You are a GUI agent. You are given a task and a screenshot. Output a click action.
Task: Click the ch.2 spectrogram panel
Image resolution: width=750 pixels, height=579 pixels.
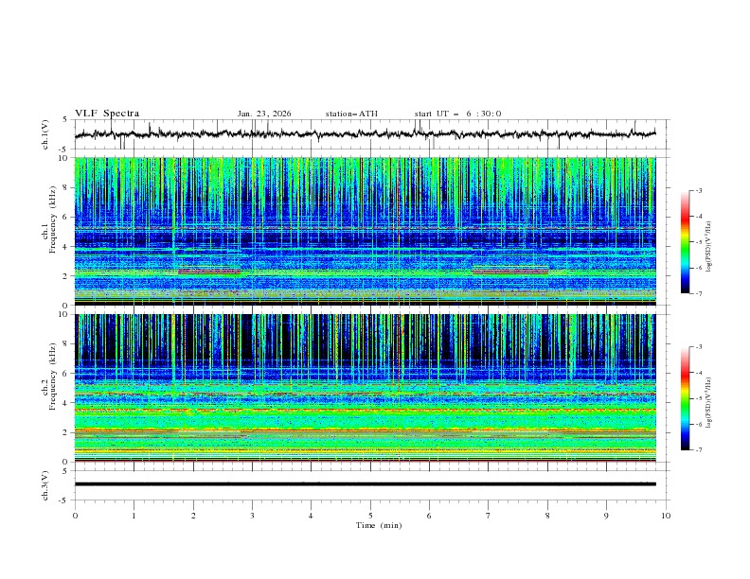[365, 388]
